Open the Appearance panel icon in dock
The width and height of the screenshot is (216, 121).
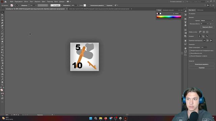(185, 41)
